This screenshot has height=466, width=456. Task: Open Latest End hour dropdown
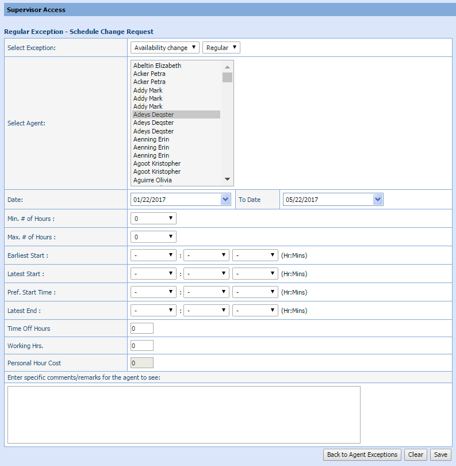click(153, 311)
